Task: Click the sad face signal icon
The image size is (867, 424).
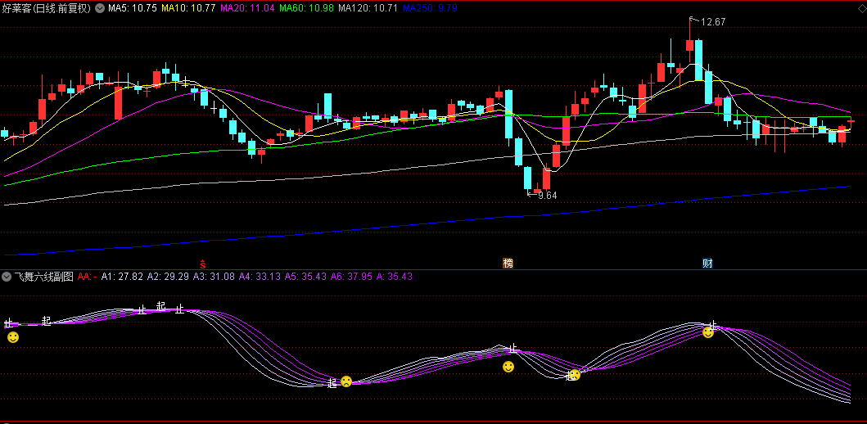Action: 346,381
